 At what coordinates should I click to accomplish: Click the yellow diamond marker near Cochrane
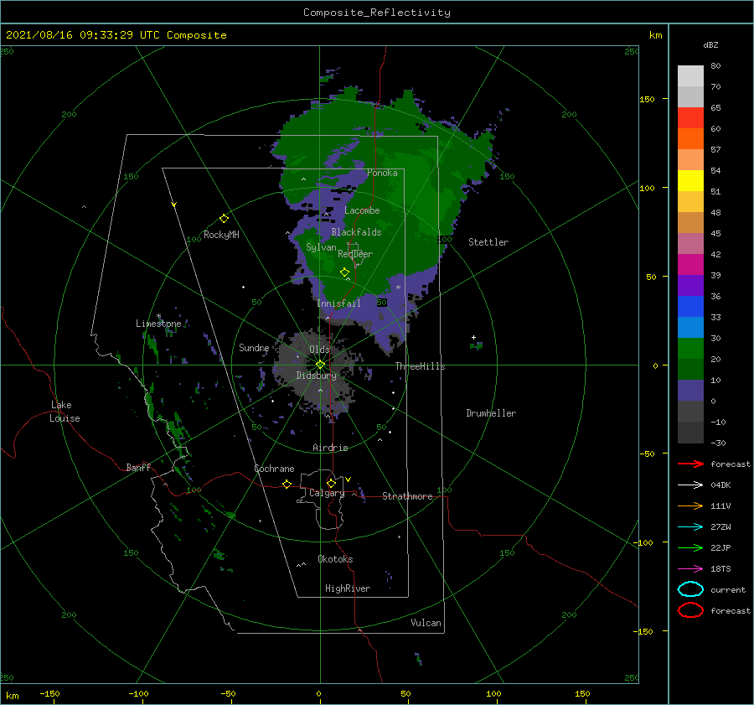point(287,484)
